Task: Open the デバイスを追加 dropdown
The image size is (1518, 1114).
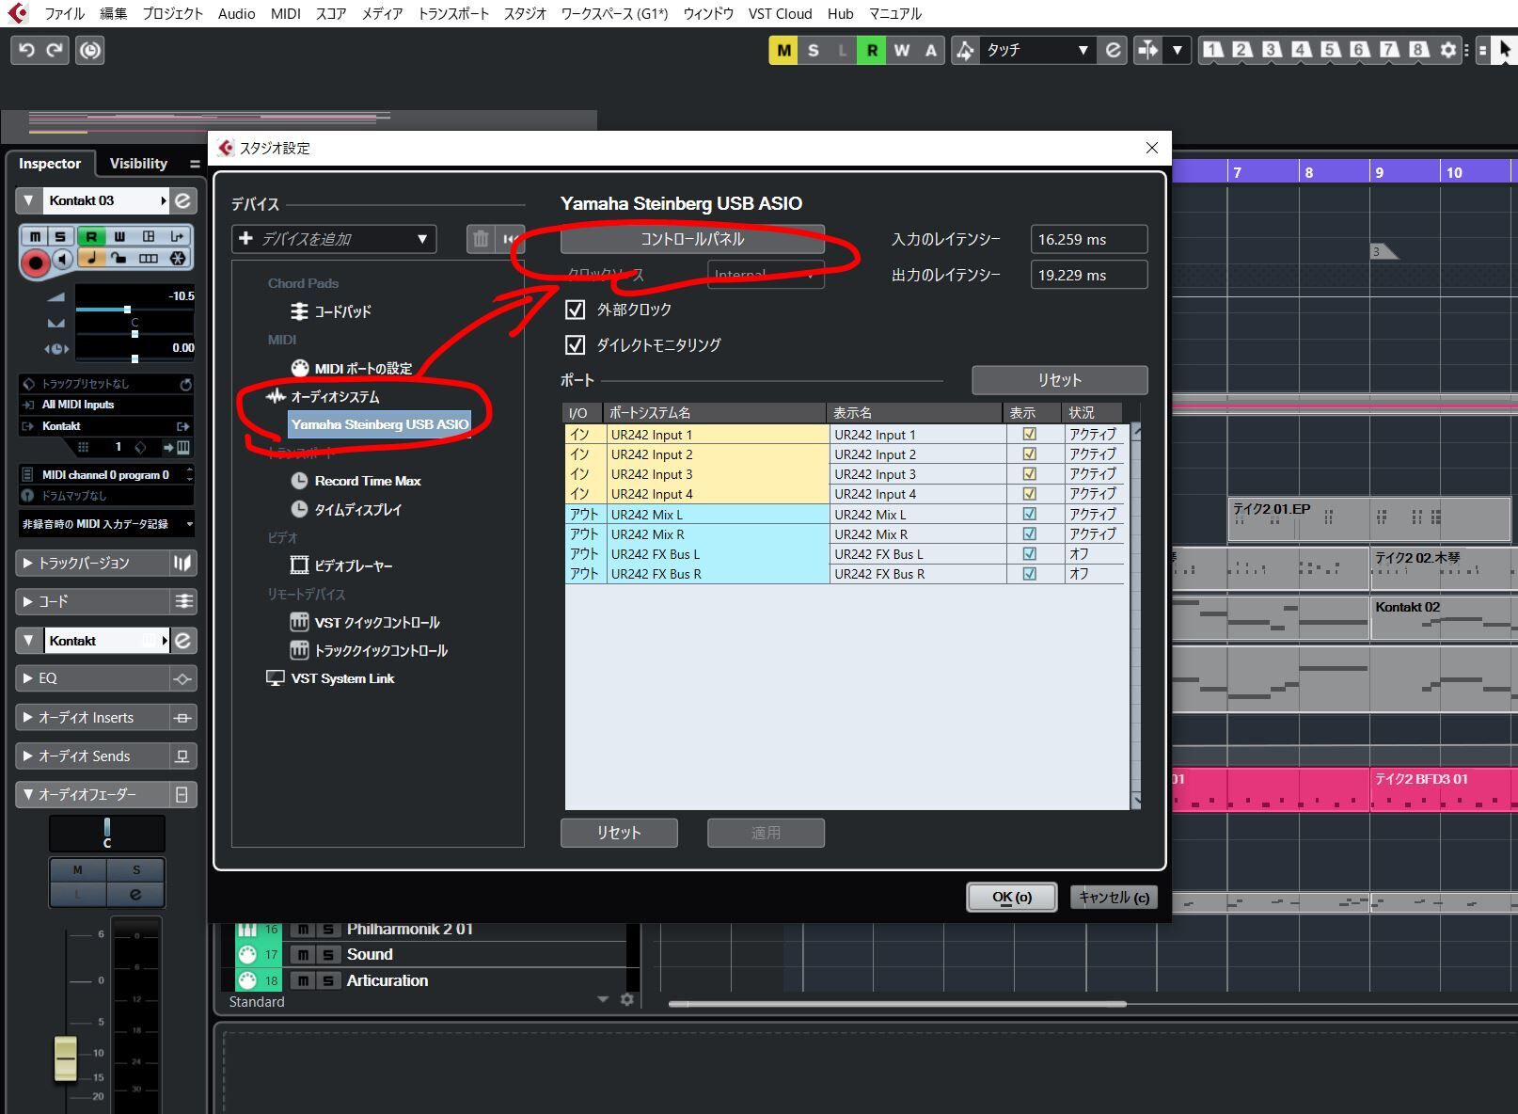Action: pyautogui.click(x=334, y=239)
